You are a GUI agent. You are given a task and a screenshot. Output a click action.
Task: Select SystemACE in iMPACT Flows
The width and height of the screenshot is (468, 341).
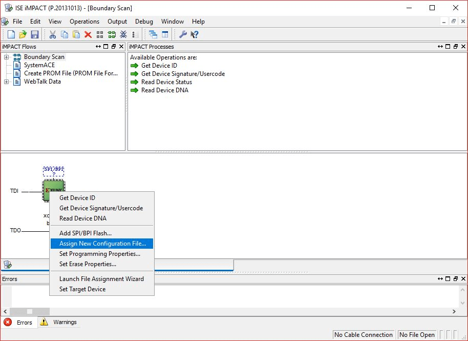39,65
